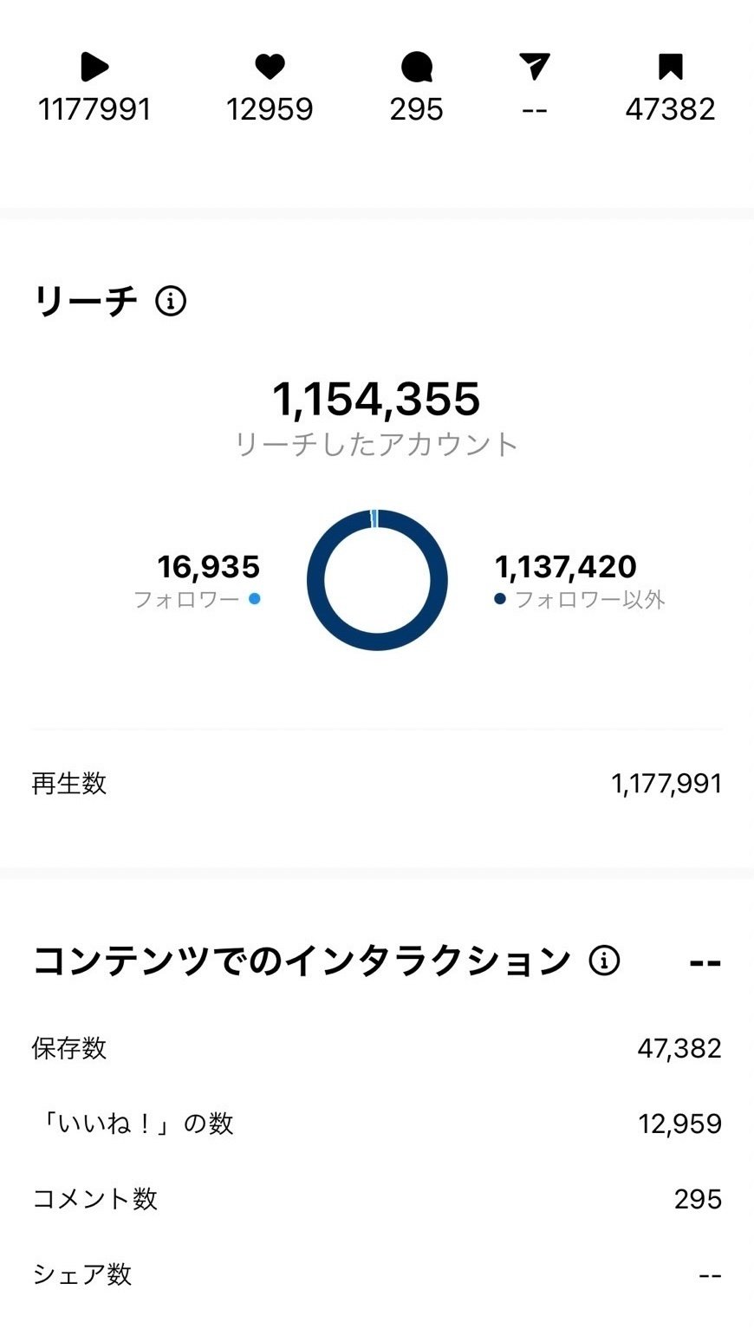Tap the dark blue フォロワー以外 legend dot
The height and width of the screenshot is (1329, 754).
point(500,598)
